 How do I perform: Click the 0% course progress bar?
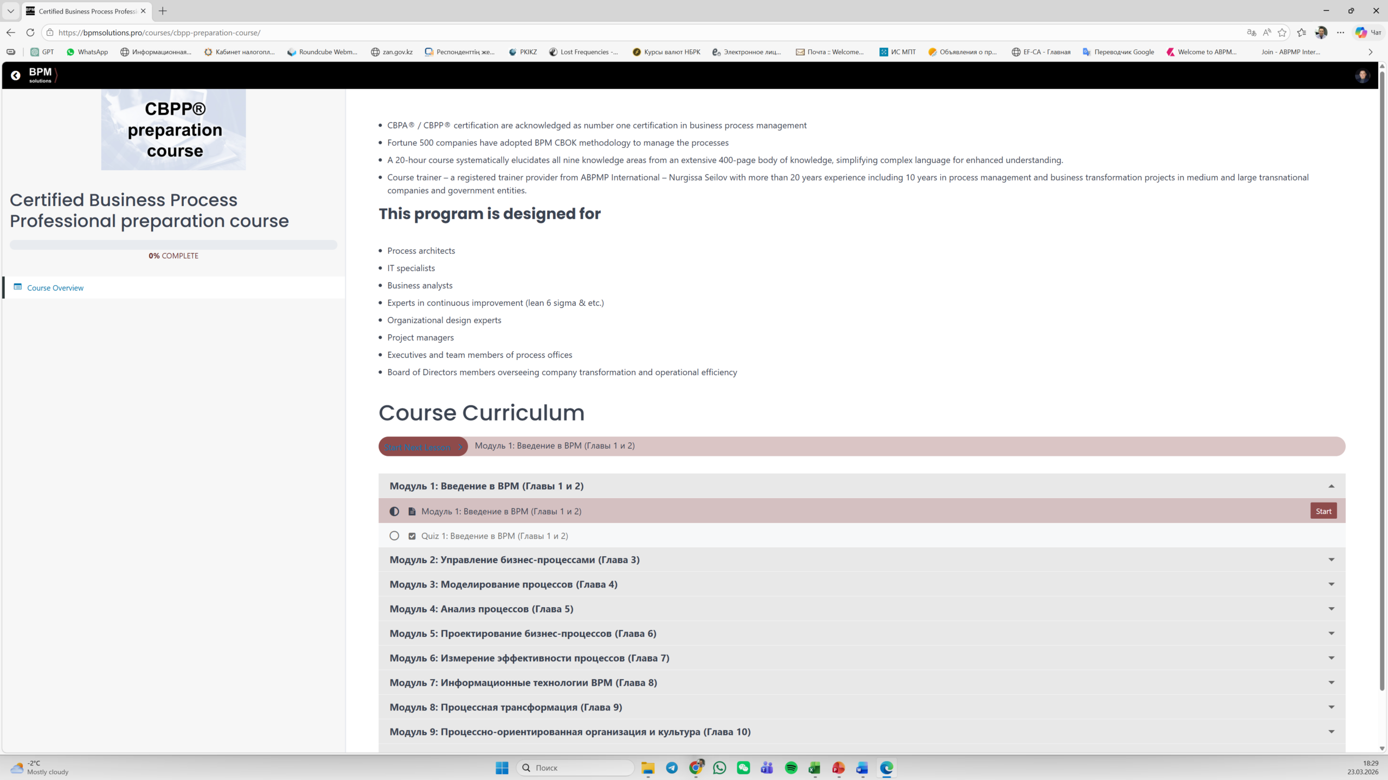pos(173,245)
